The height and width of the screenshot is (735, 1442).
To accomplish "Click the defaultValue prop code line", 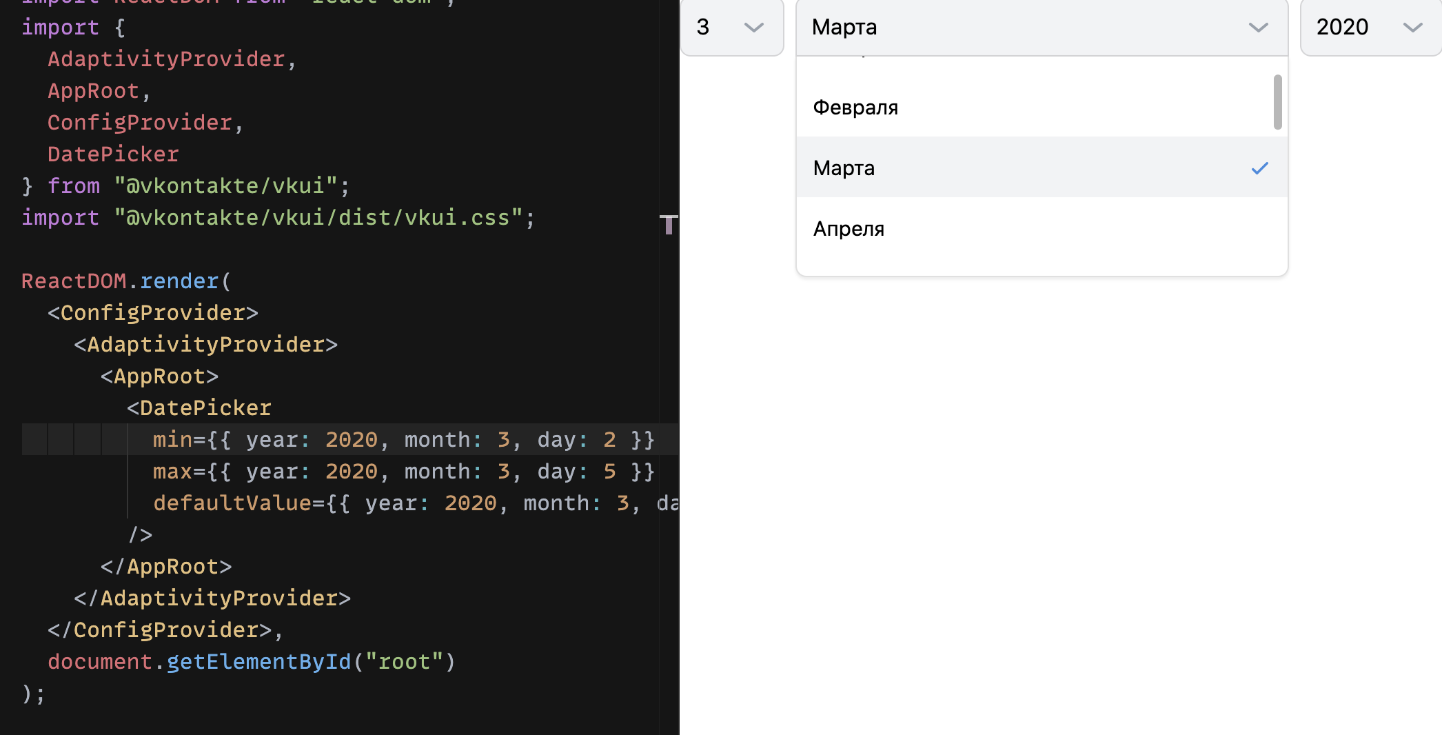I will 416,503.
